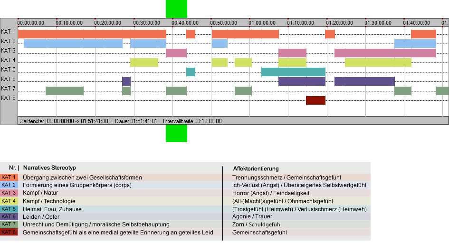This screenshot has height=251, width=449.
Task: Select the long teal KAT 5 segment after 01:00:00:00
Action: click(x=293, y=72)
